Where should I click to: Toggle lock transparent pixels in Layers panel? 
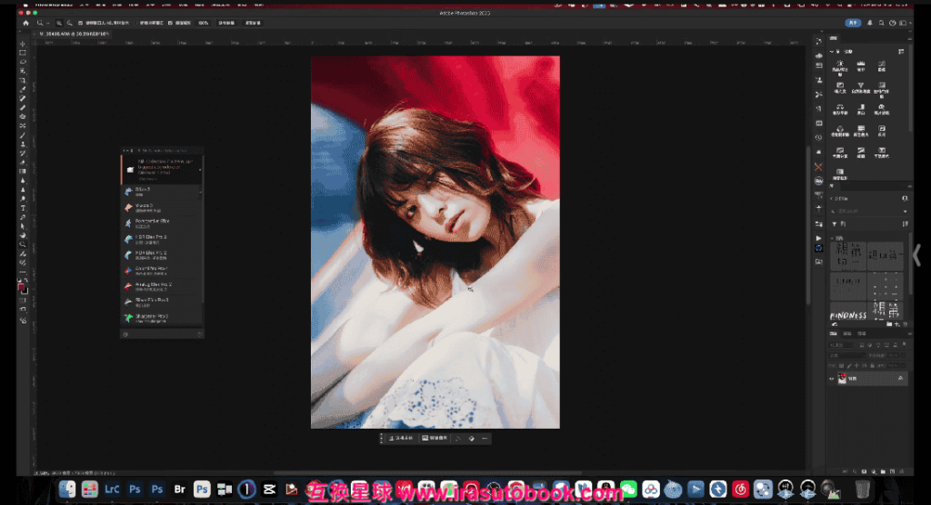(841, 365)
